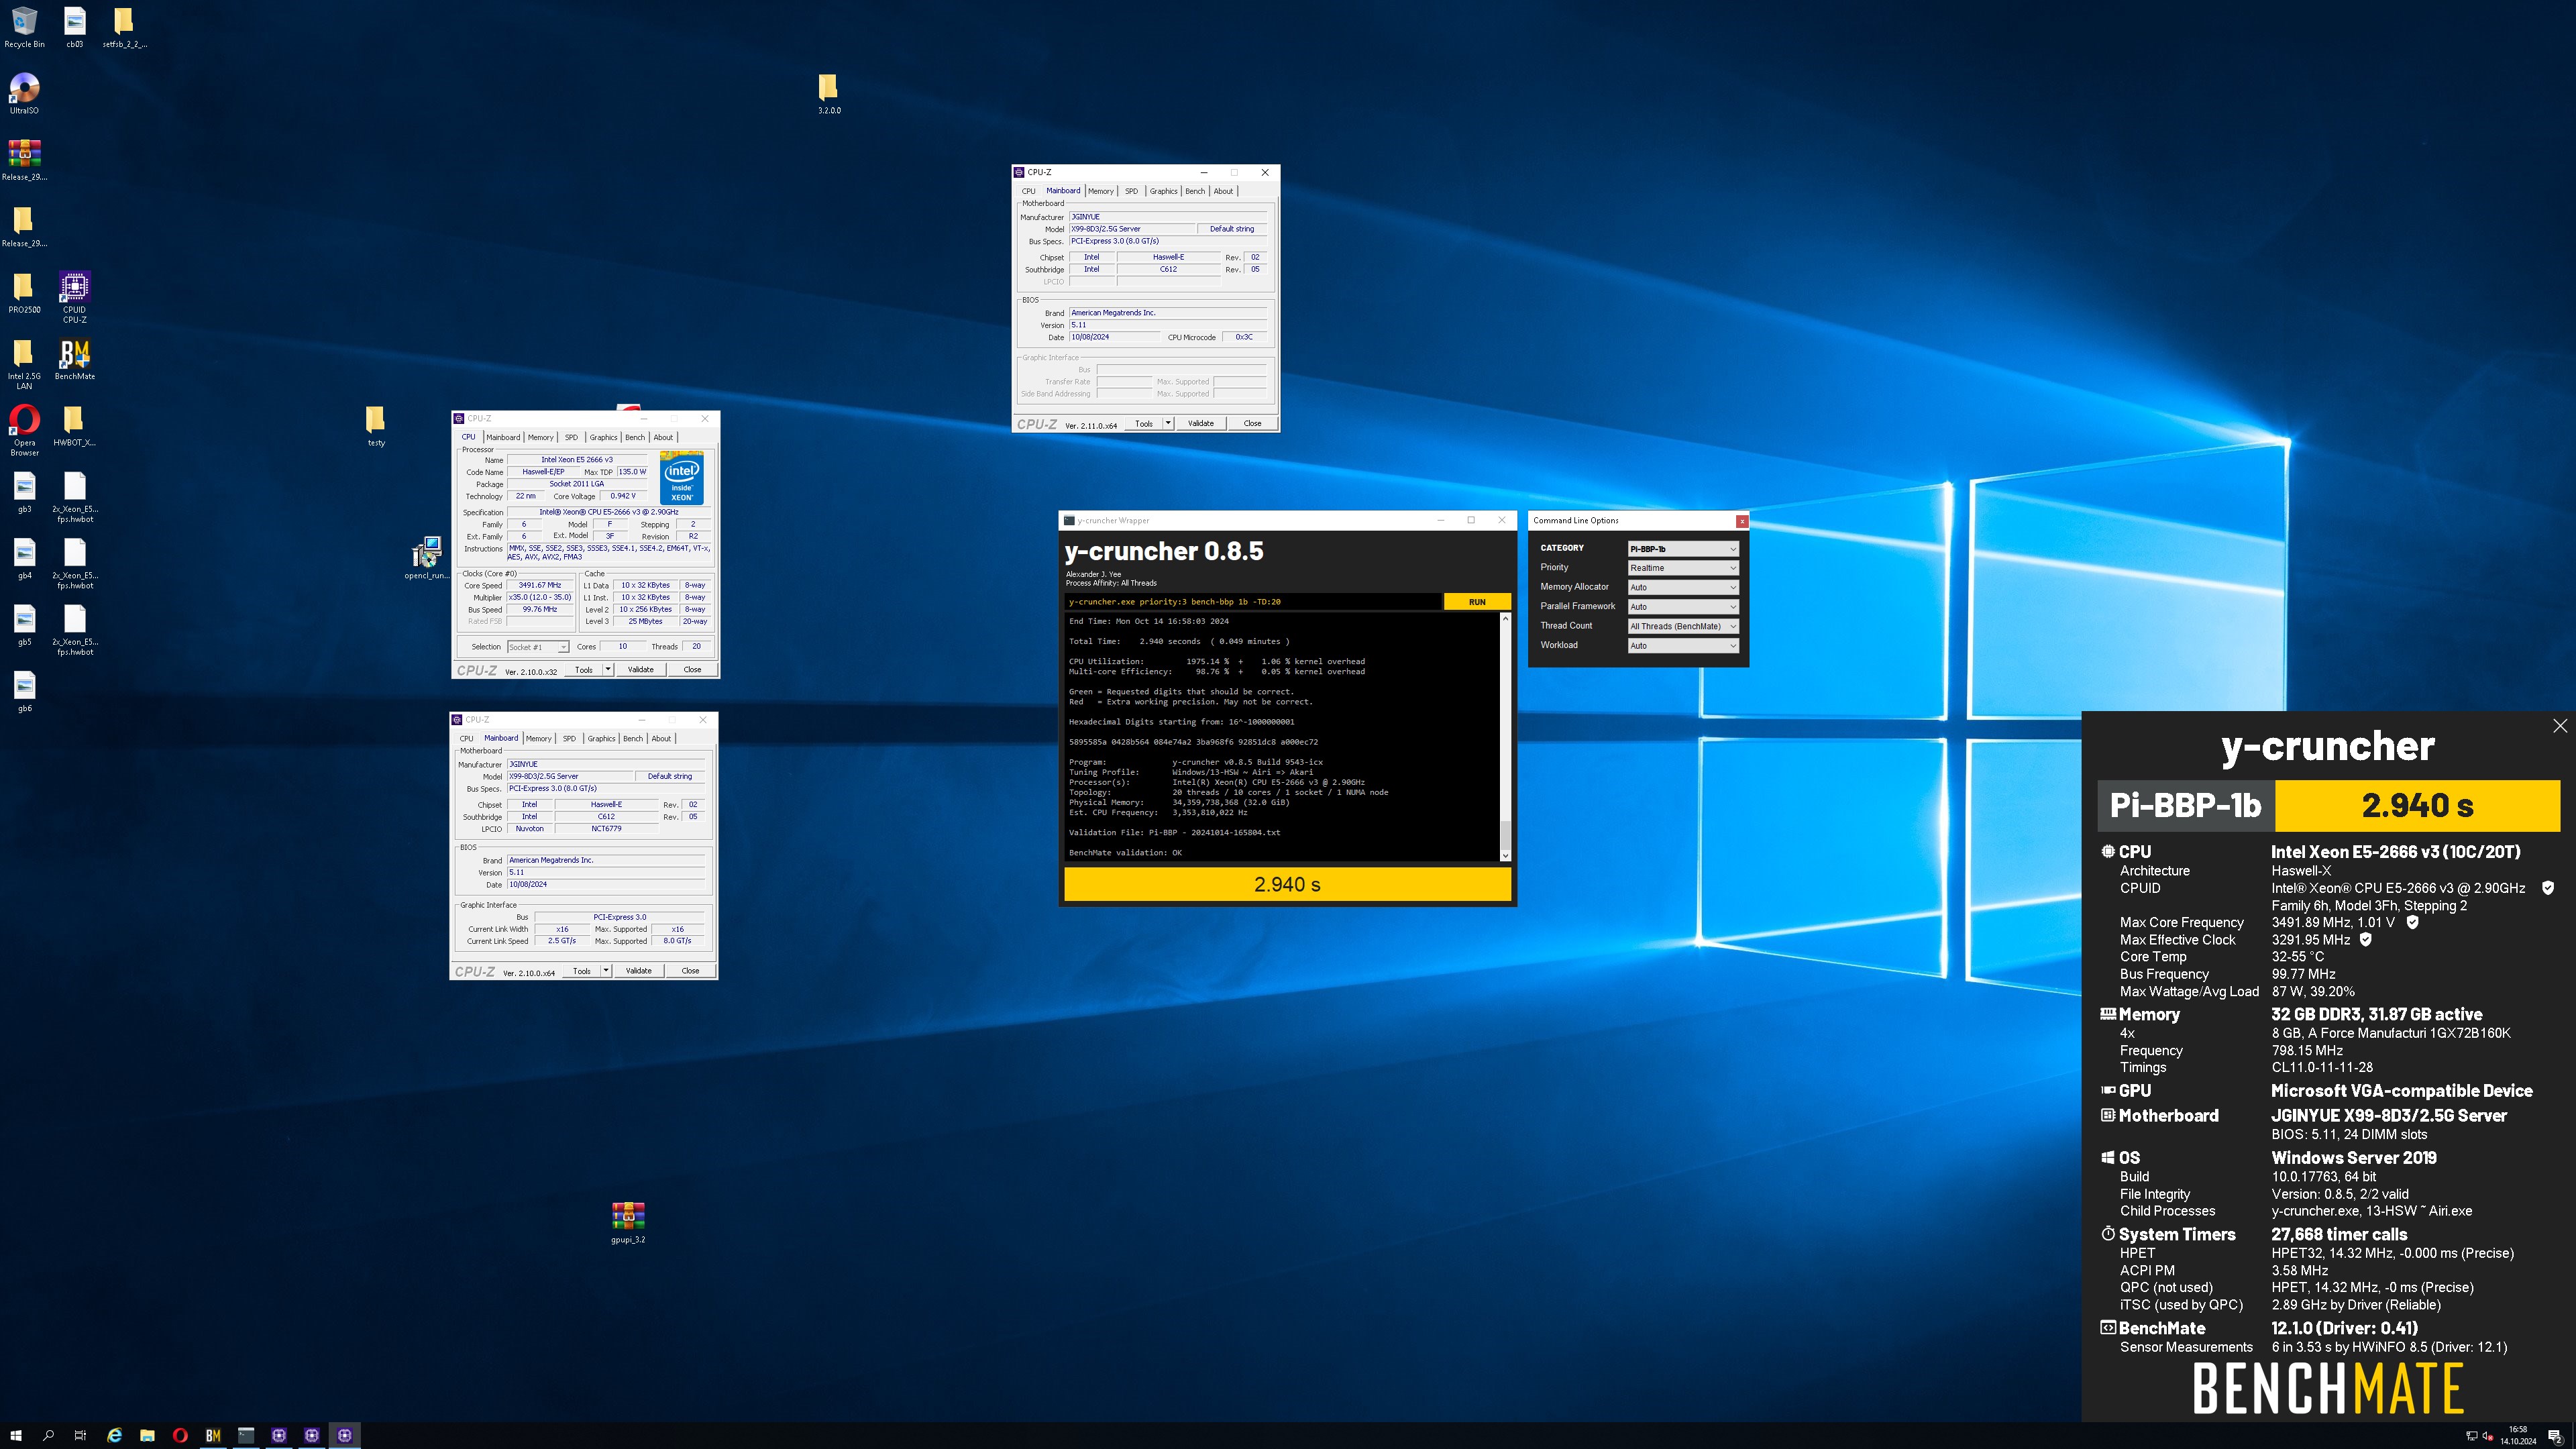
Task: Click the Windows Start button
Action: coord(15,1435)
